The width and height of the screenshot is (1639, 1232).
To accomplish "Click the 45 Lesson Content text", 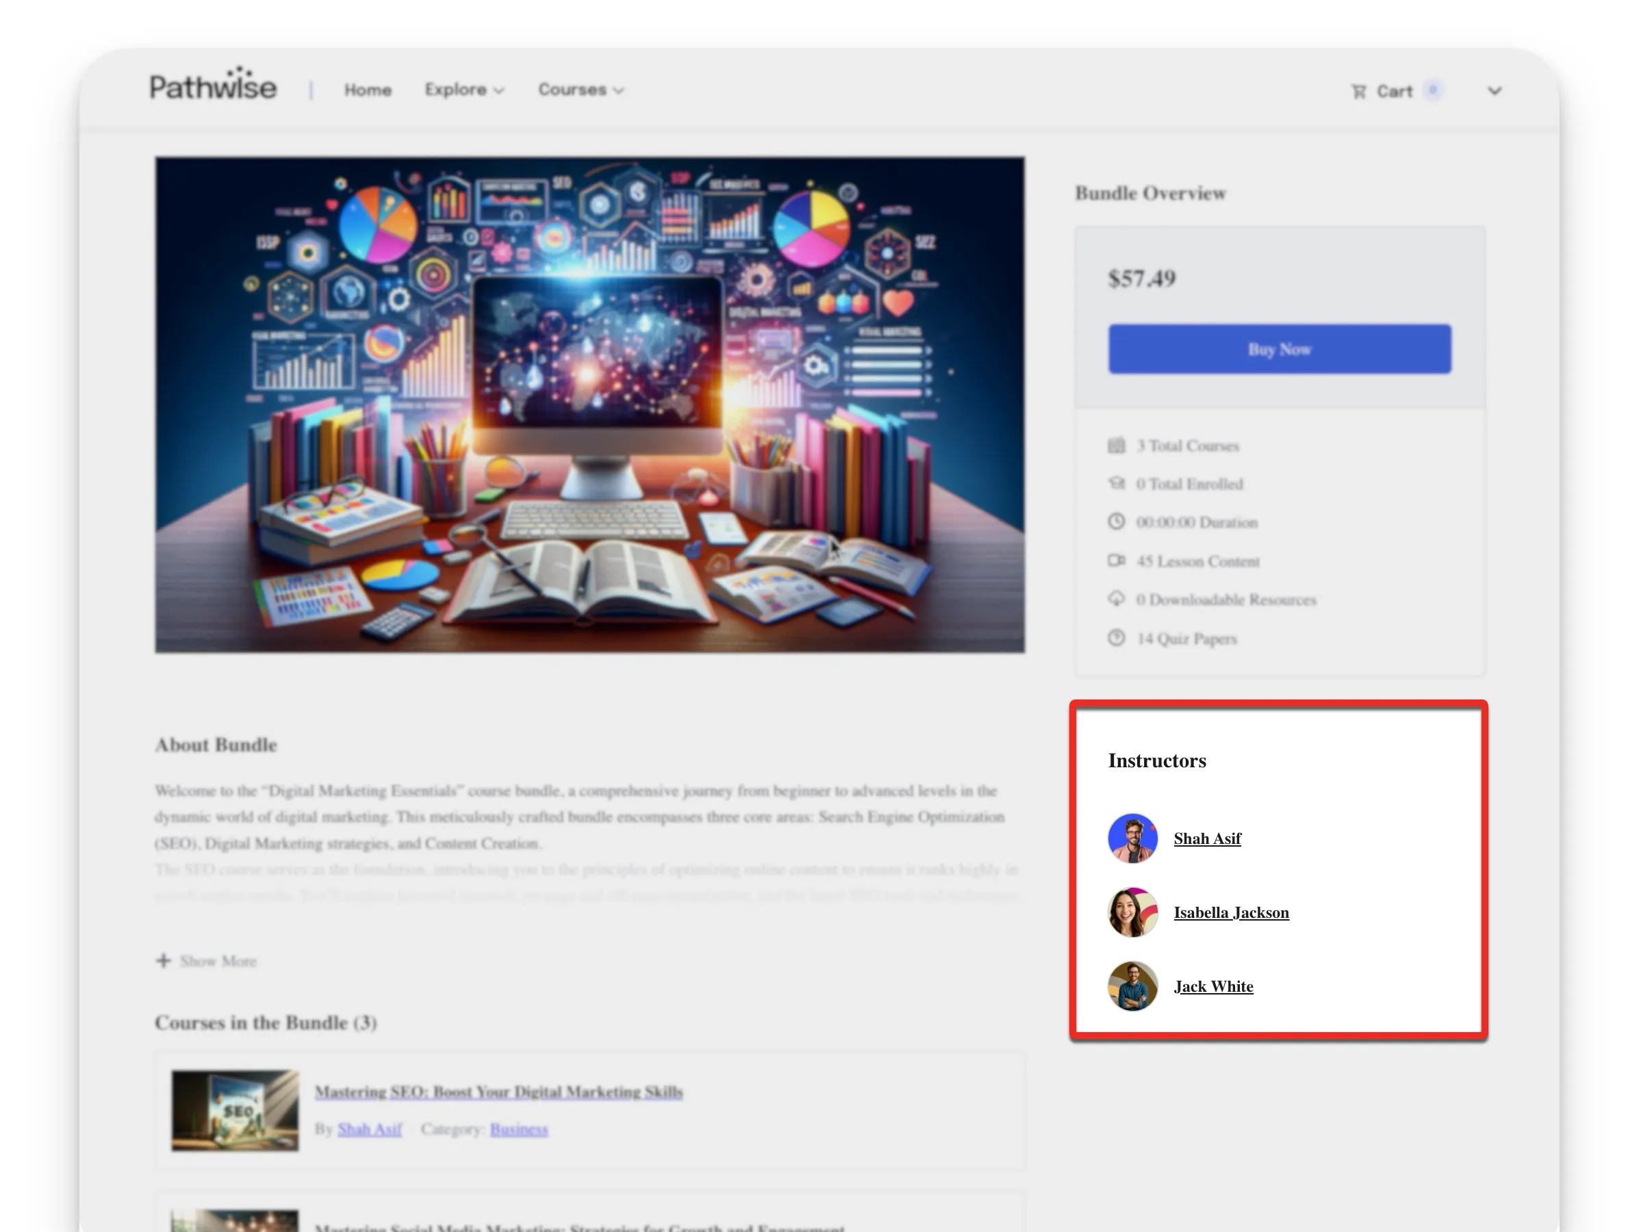I will [x=1198, y=561].
